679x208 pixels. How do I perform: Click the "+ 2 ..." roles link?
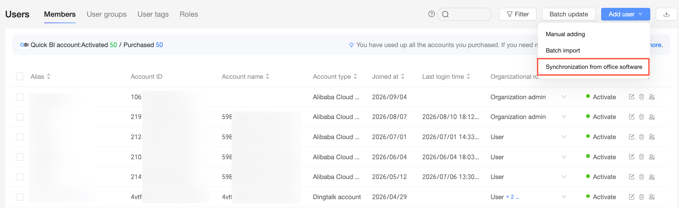click(x=513, y=197)
